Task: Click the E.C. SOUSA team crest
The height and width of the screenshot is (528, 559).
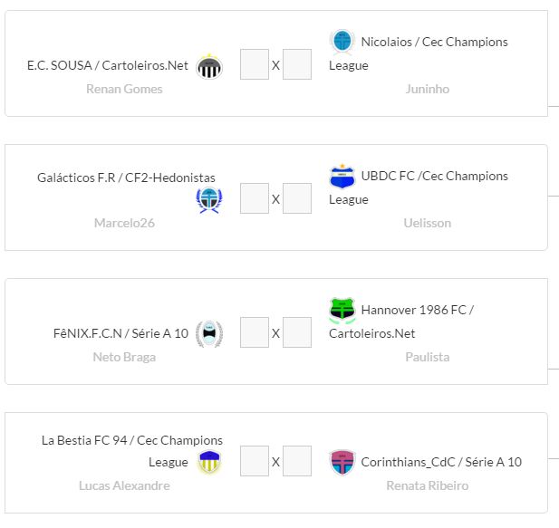Action: [x=209, y=66]
